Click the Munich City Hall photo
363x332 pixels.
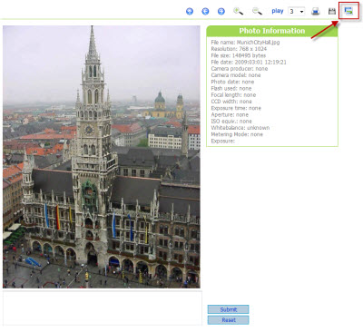pos(102,157)
